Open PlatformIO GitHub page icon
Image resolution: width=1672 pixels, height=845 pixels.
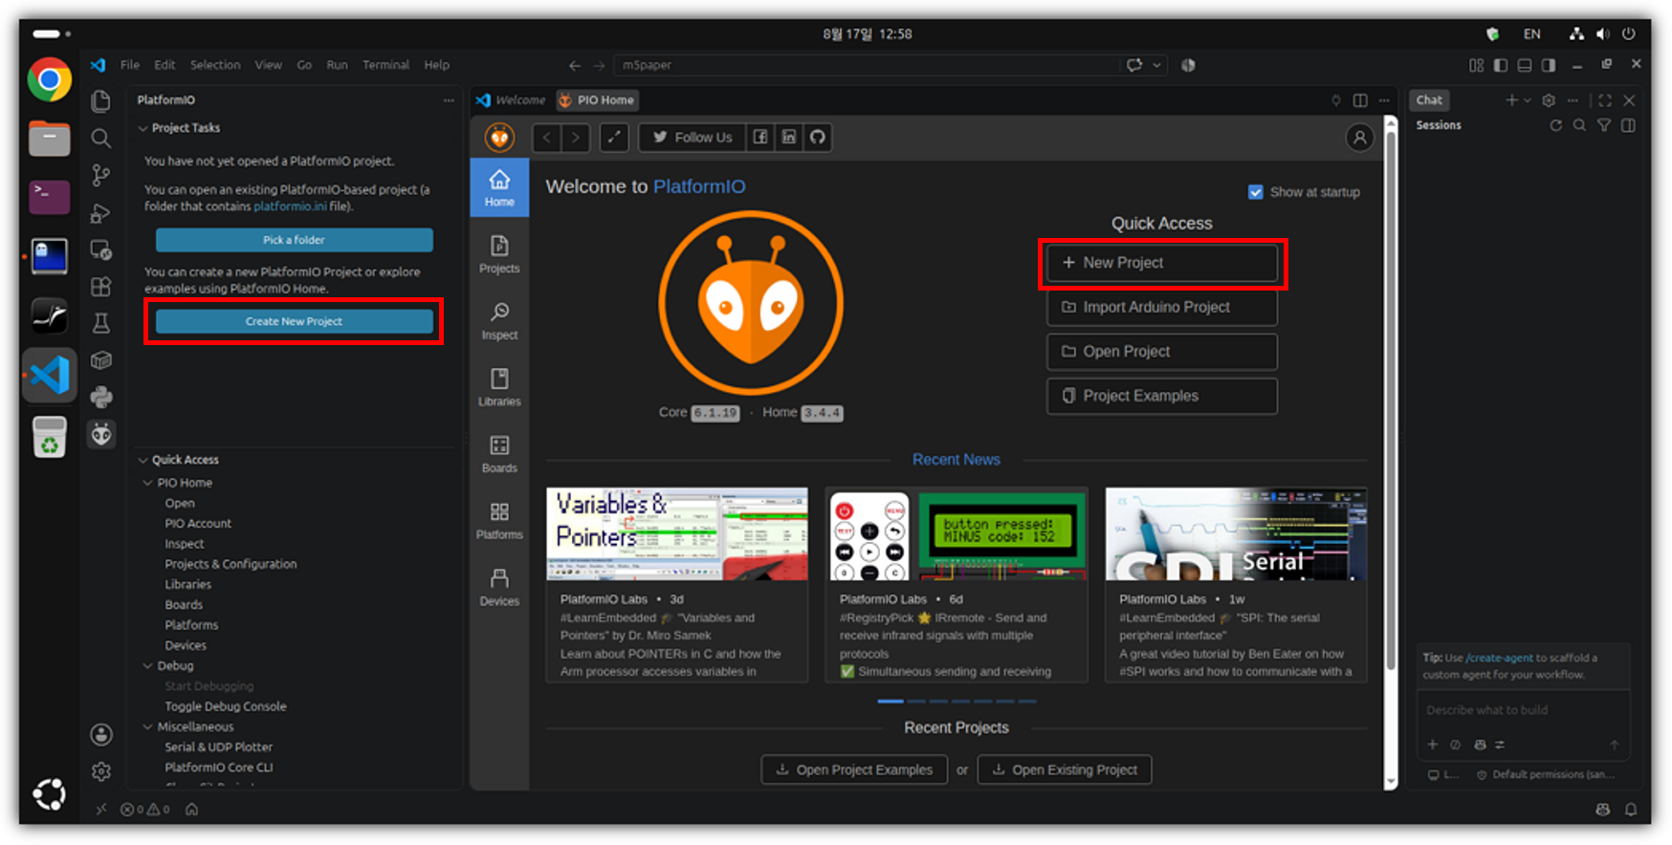[818, 138]
